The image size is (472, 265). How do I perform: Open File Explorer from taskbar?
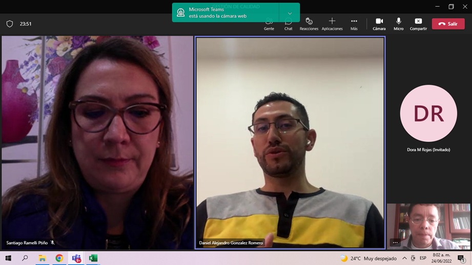(x=42, y=258)
